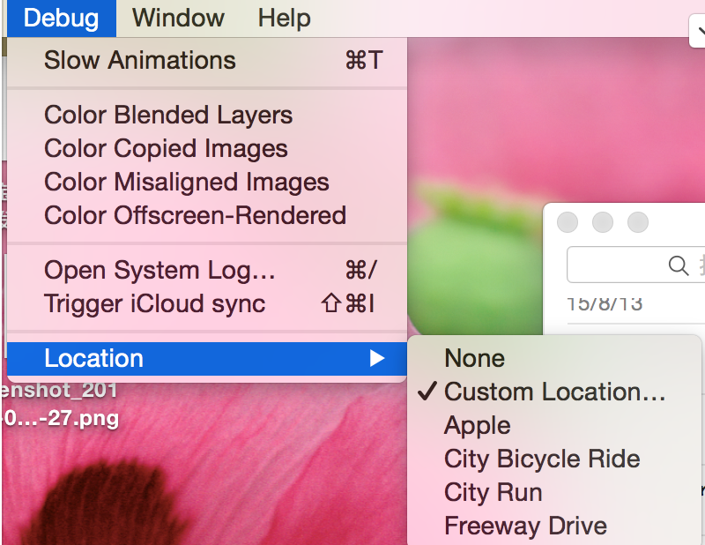Click the magnifier icon in search field
This screenshot has height=545, width=705.
pyautogui.click(x=678, y=265)
